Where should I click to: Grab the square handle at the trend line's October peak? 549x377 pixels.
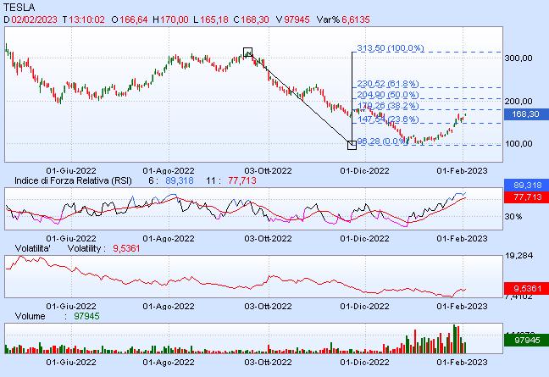pyautogui.click(x=247, y=53)
